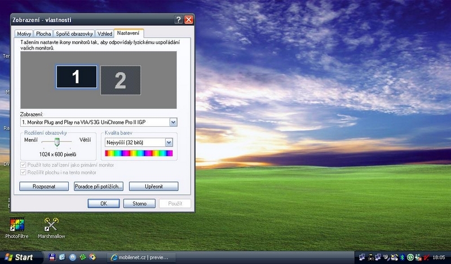
Task: Click the floppy disk quick launch icon
Action: click(52, 257)
